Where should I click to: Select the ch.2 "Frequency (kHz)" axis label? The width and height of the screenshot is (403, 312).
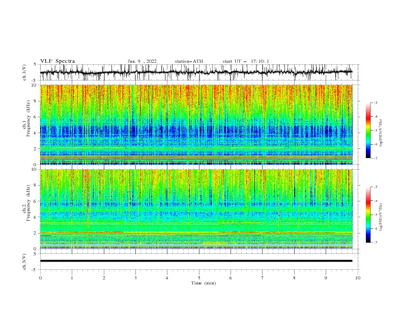click(x=28, y=203)
